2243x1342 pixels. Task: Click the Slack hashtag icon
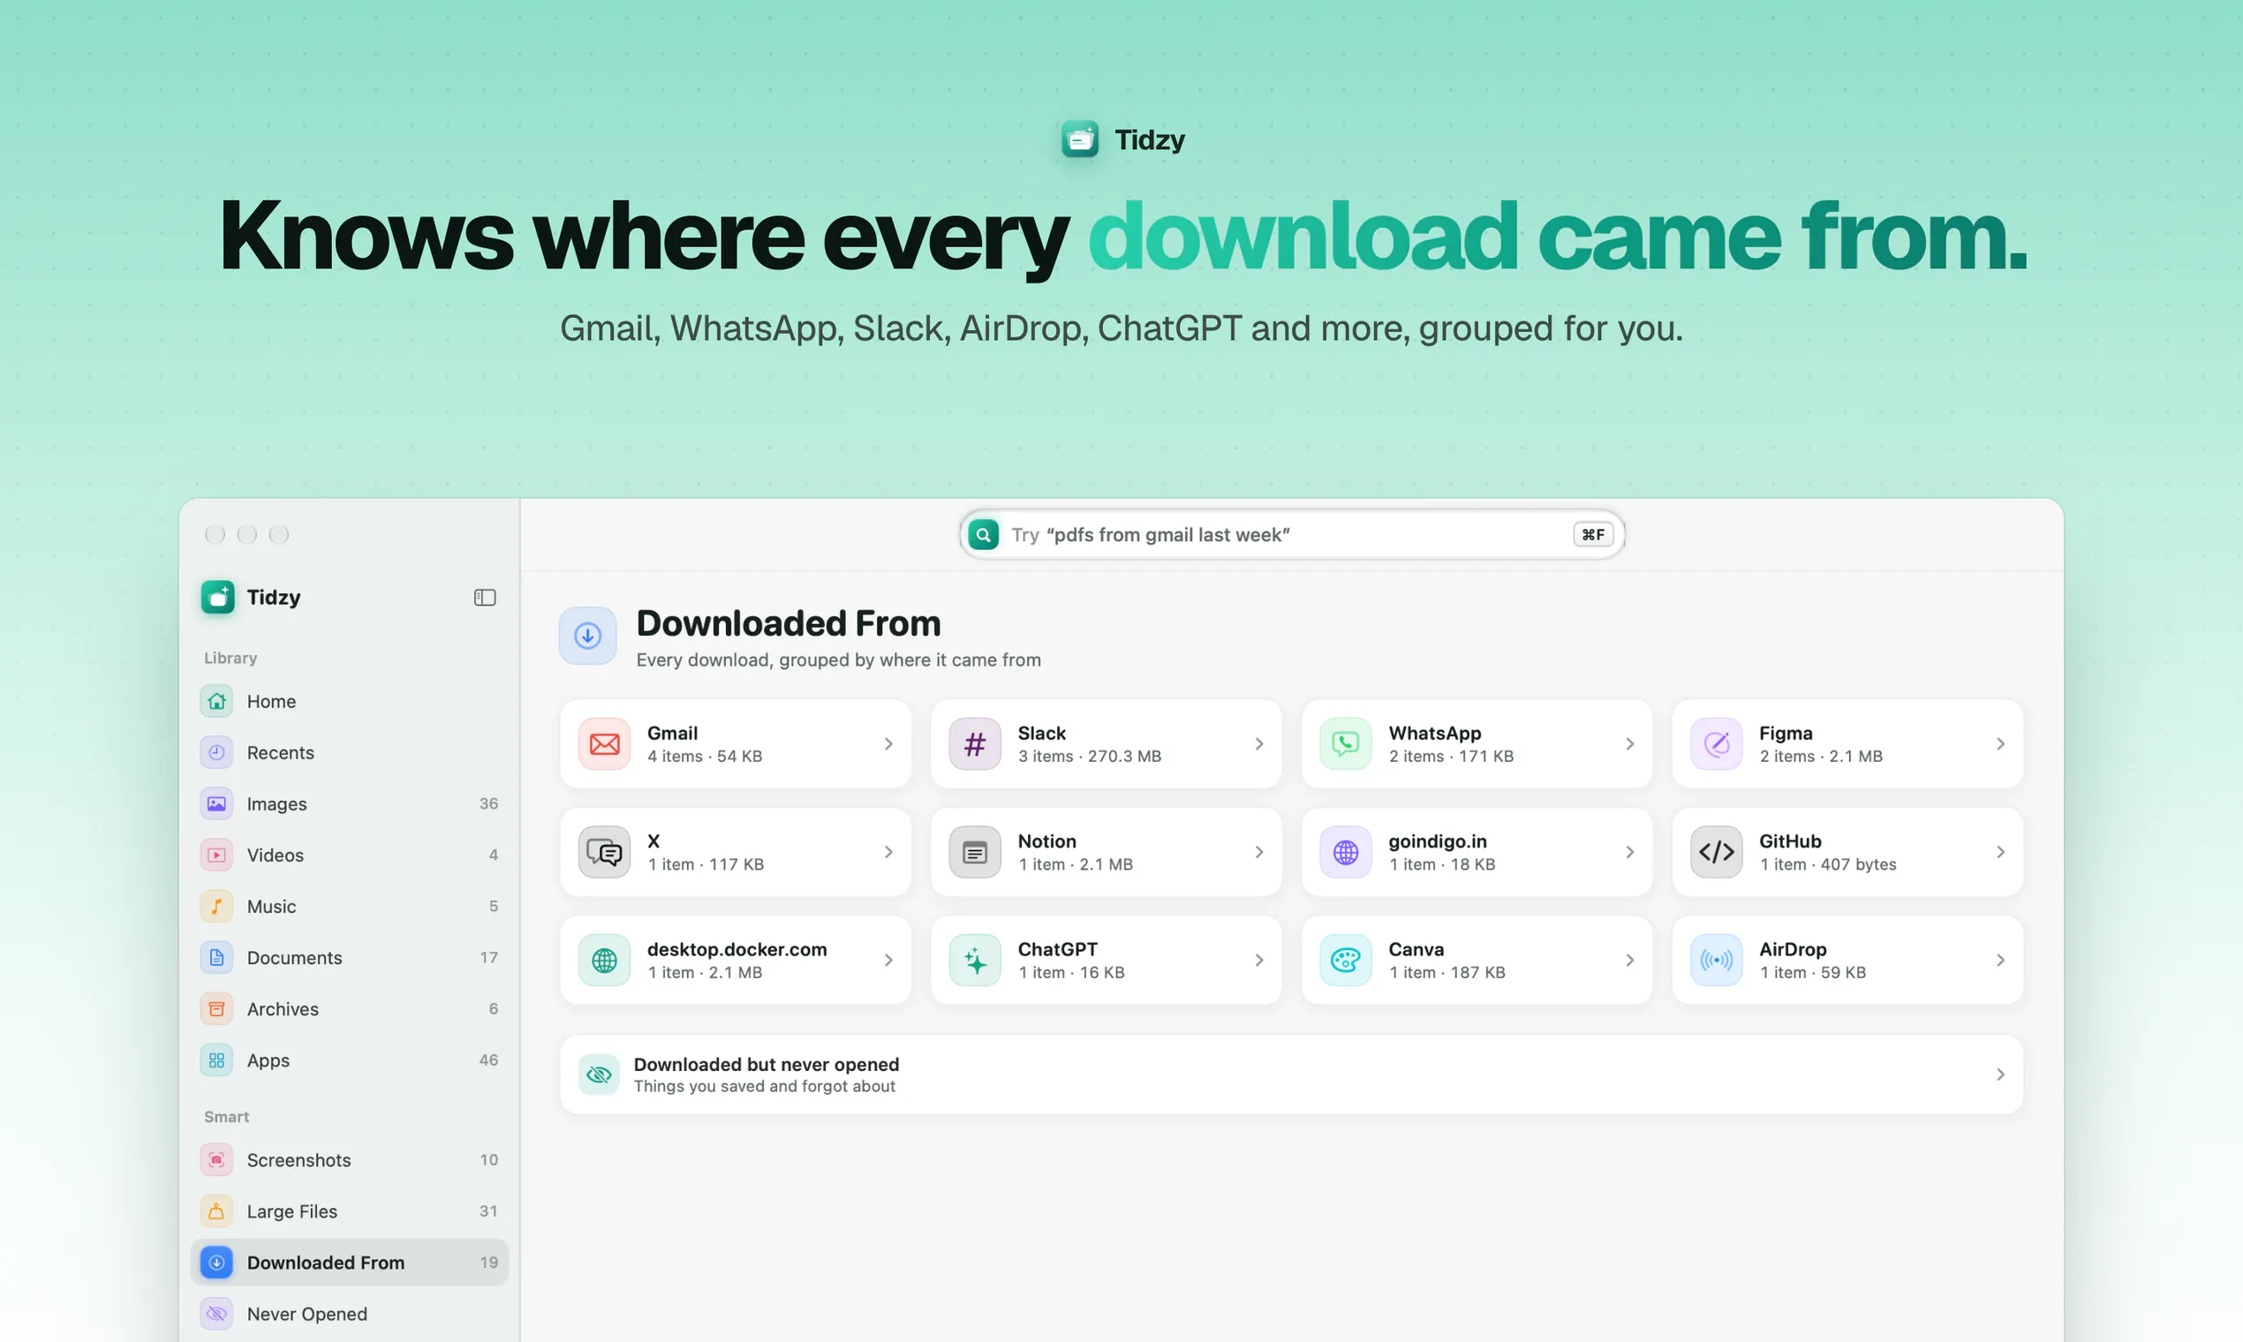pyautogui.click(x=975, y=743)
